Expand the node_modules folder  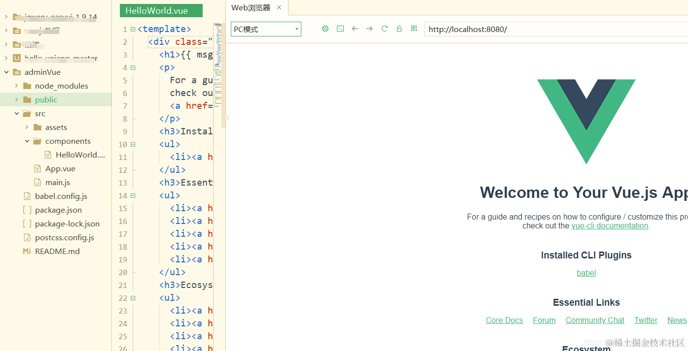16,86
